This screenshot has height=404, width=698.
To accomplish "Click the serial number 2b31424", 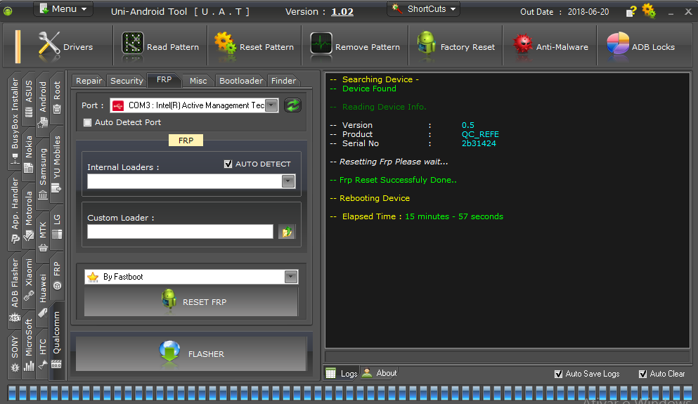I will point(479,143).
